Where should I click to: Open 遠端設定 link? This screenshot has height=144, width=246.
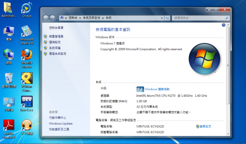pos(55,42)
